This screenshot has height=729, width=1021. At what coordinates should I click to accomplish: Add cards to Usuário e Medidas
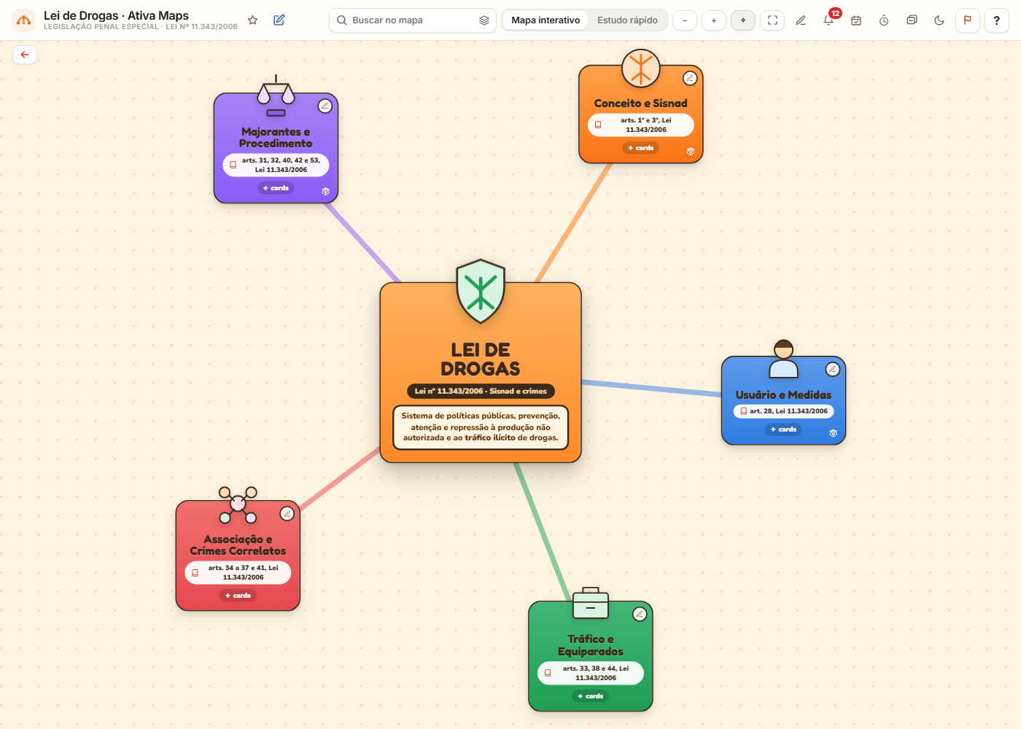tap(784, 429)
